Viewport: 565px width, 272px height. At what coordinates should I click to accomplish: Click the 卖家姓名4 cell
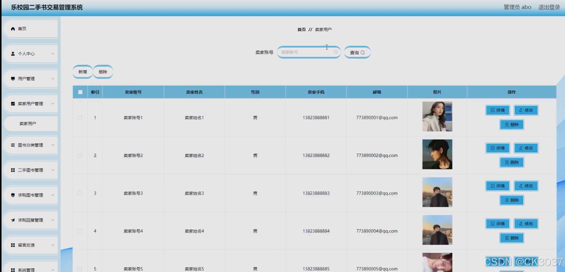(194, 231)
